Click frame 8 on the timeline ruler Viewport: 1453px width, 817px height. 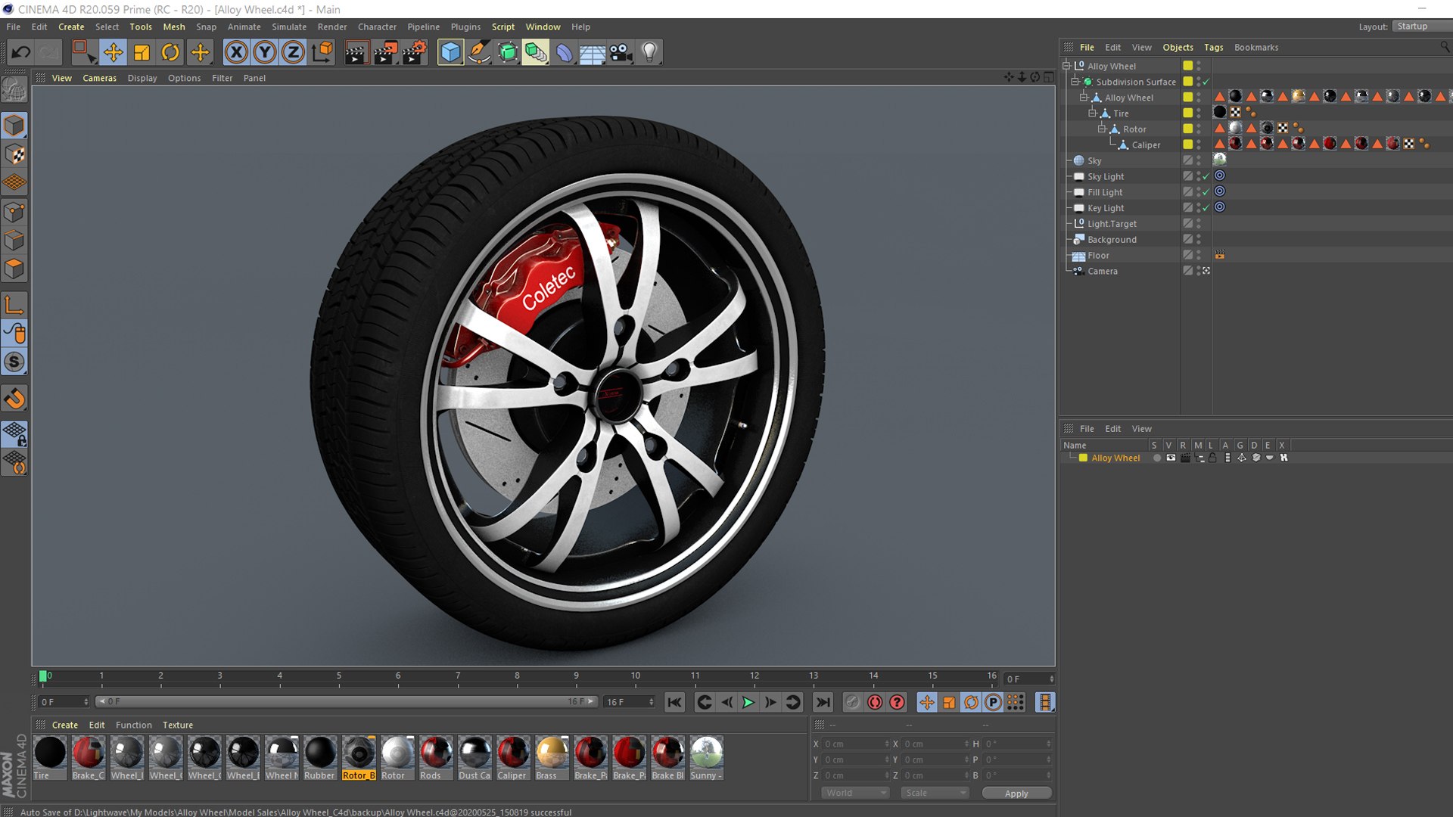tap(517, 676)
